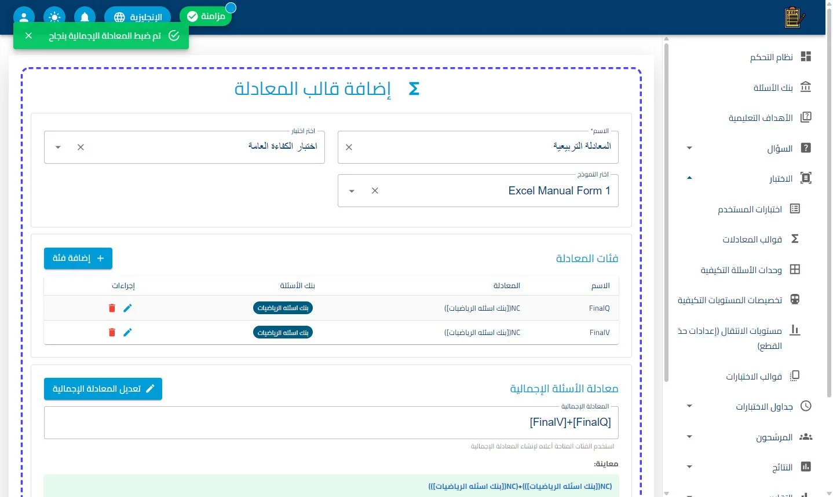Toggle the light/dark theme sun icon
Image resolution: width=833 pixels, height=497 pixels.
(54, 17)
